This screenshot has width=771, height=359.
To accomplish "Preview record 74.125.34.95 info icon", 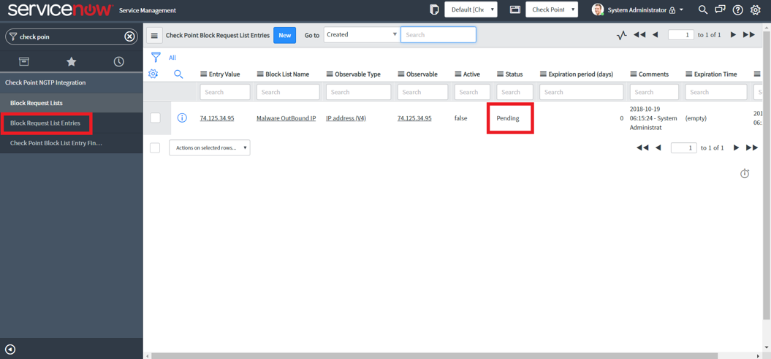I will tap(182, 118).
